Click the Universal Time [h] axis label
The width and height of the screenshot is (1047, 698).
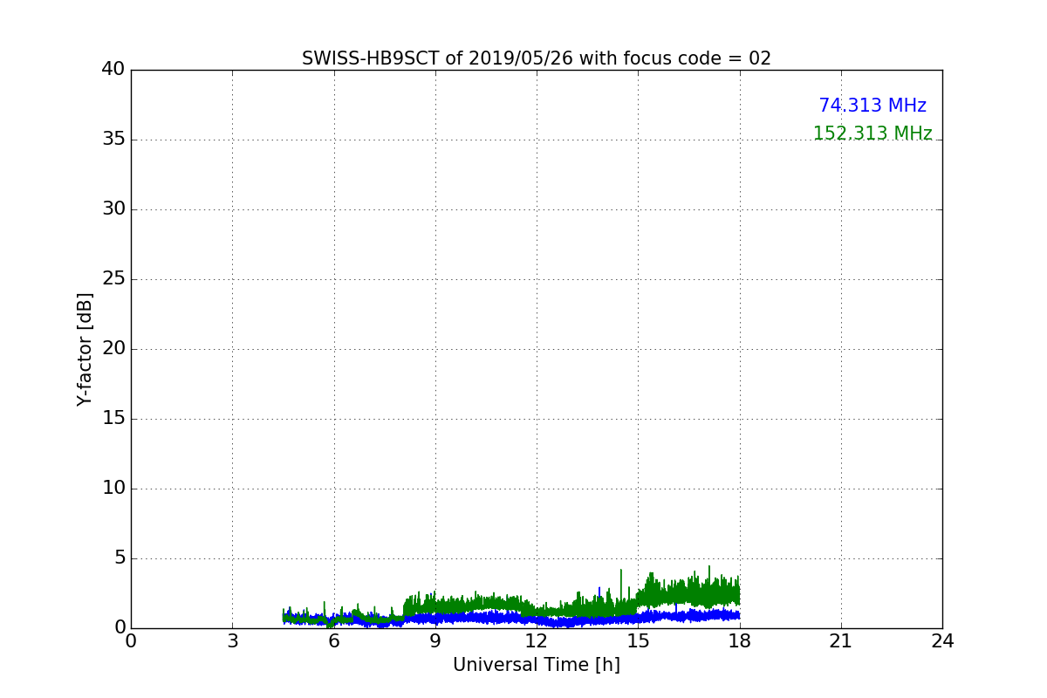coord(537,665)
